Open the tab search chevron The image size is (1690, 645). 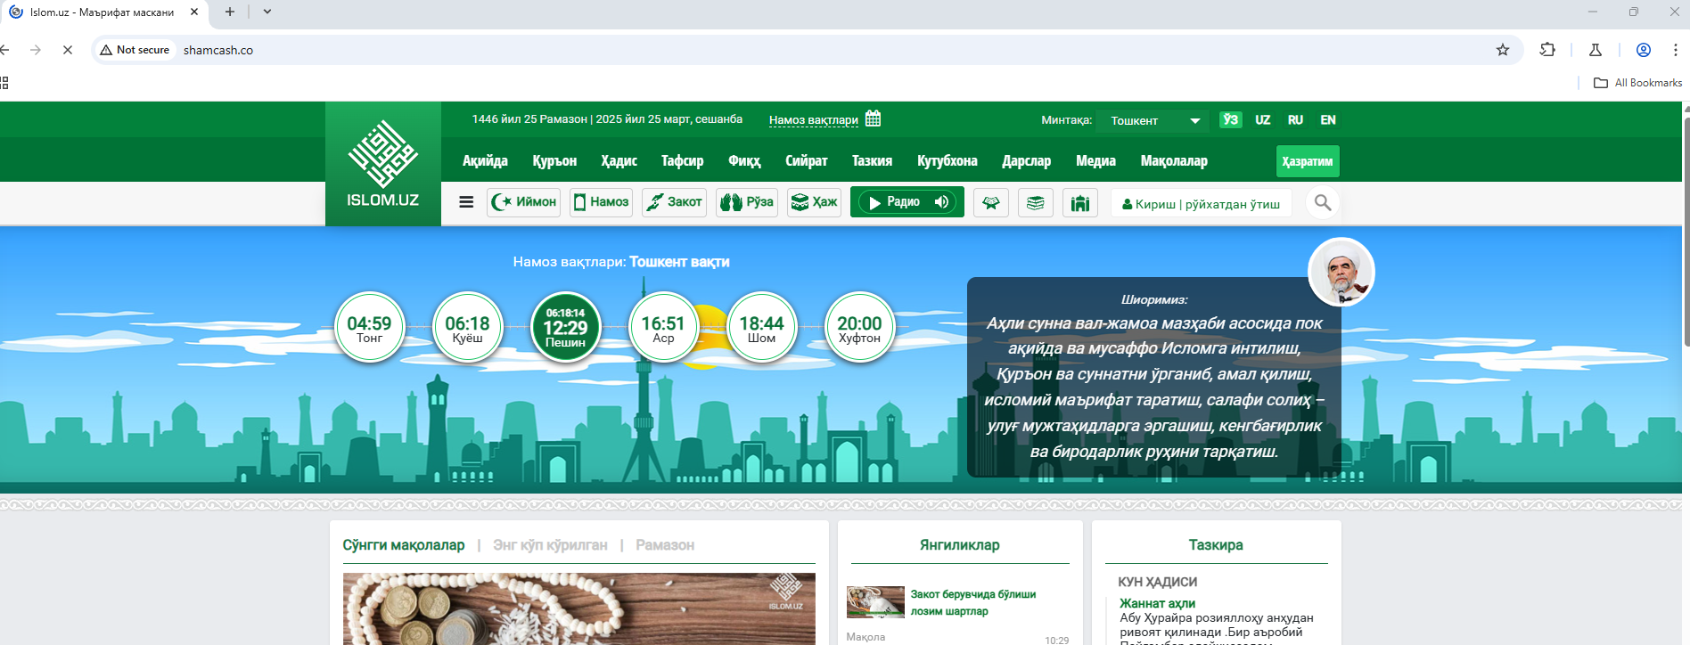coord(267,12)
